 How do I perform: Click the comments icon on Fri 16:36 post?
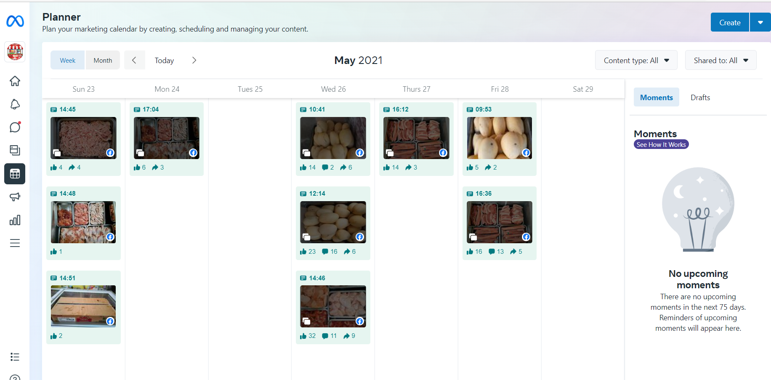point(492,252)
